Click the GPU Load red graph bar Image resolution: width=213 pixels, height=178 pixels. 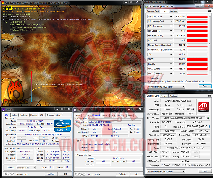[x=197, y=40]
